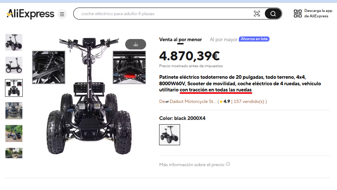The image size is (337, 190).
Task: Click Más información sobre el precio
Action: tap(192, 165)
